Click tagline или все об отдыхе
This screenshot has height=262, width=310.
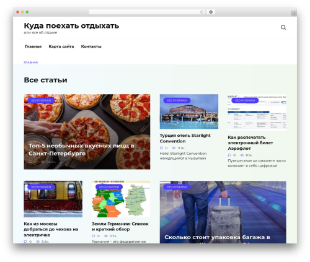click(40, 33)
